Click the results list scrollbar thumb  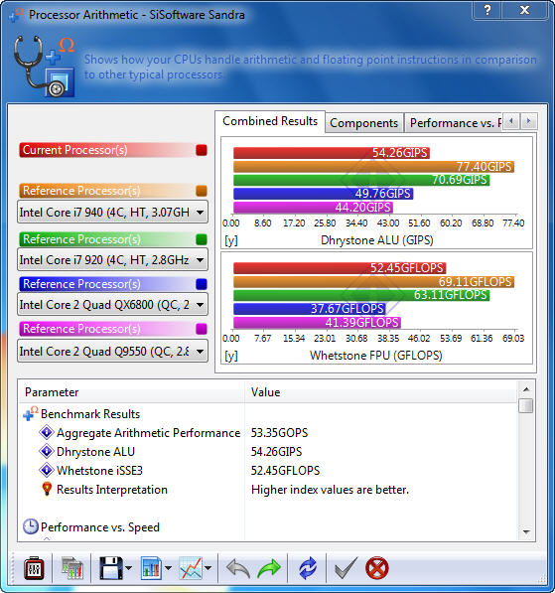[x=526, y=405]
